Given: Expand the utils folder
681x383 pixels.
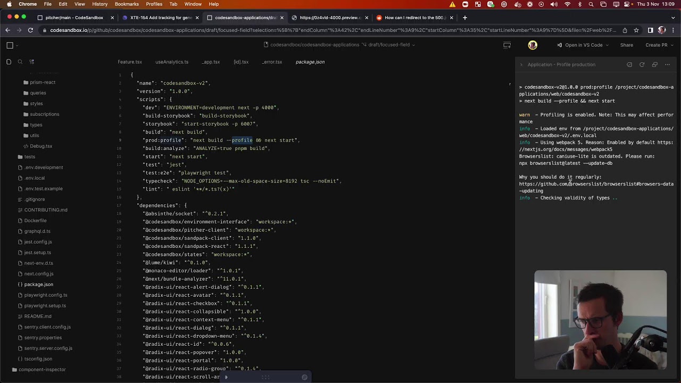Looking at the screenshot, I should 35,136.
